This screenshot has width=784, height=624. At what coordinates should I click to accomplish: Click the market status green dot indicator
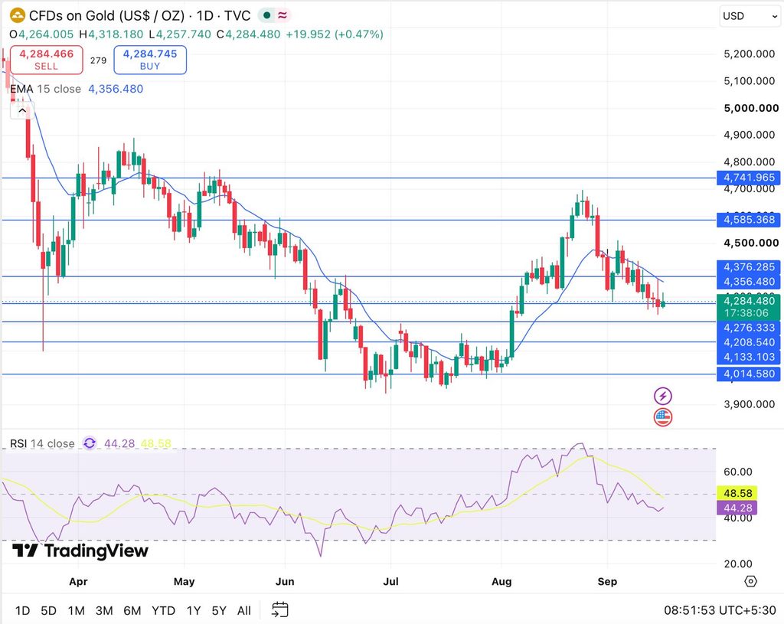pos(267,15)
